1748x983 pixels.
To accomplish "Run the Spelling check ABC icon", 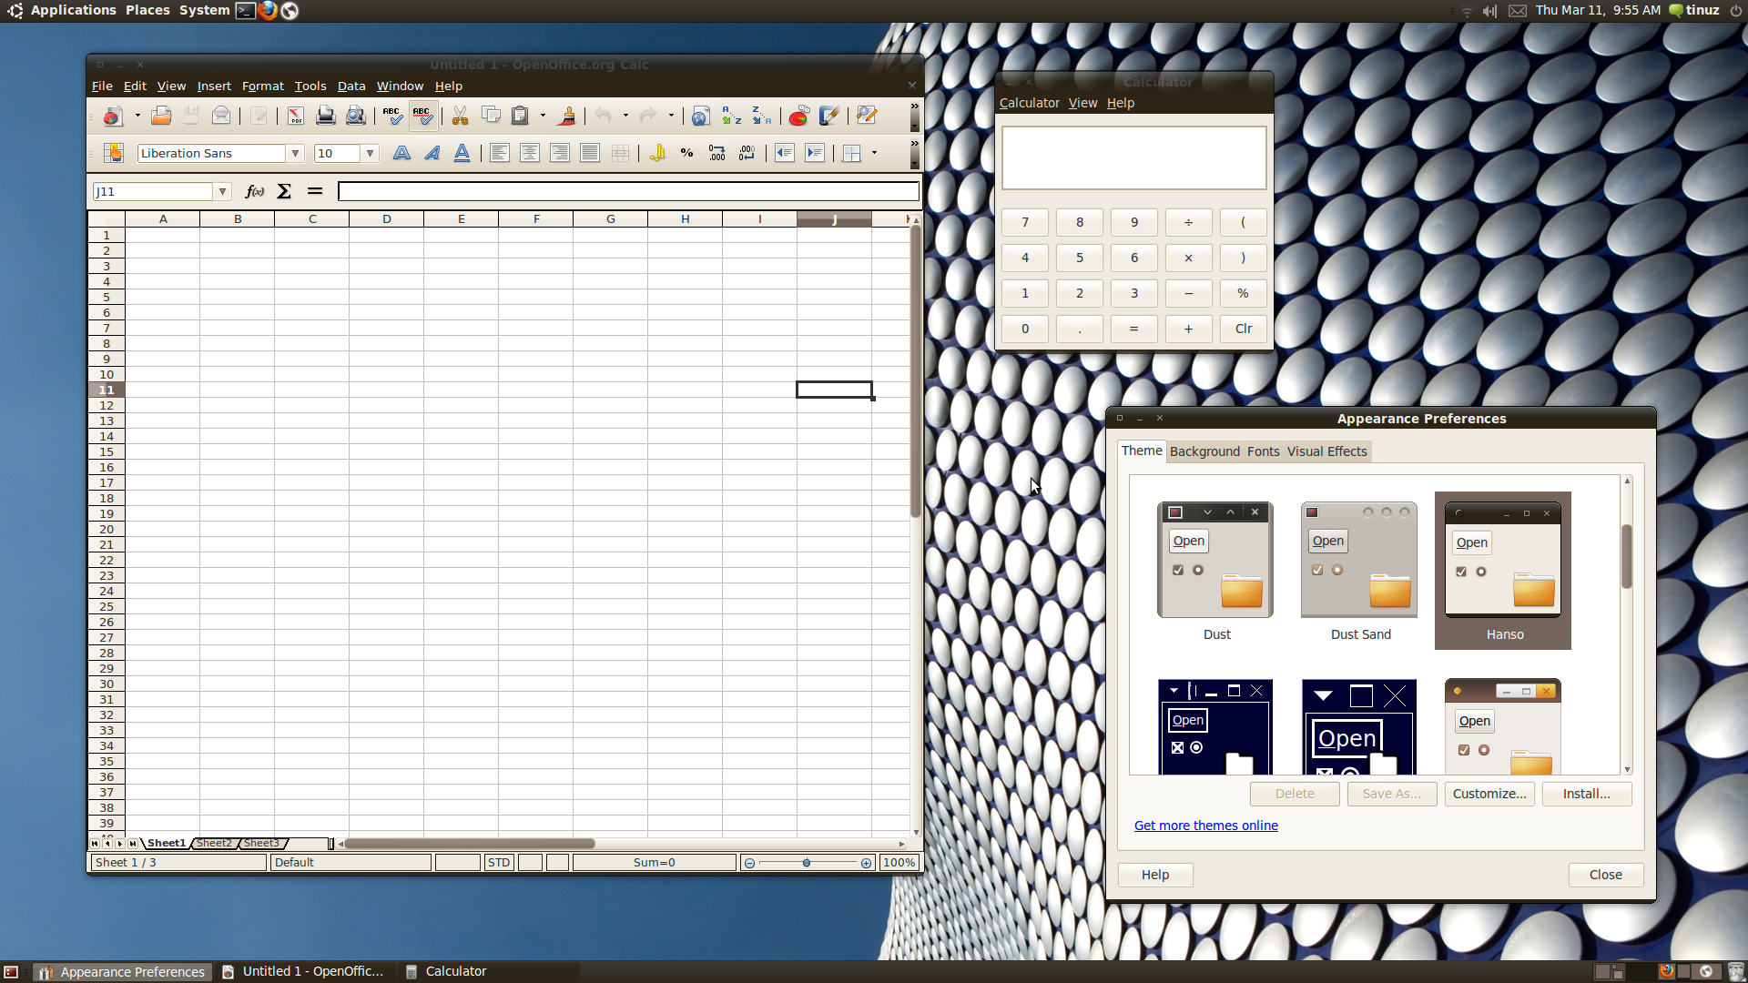I will click(x=392, y=116).
